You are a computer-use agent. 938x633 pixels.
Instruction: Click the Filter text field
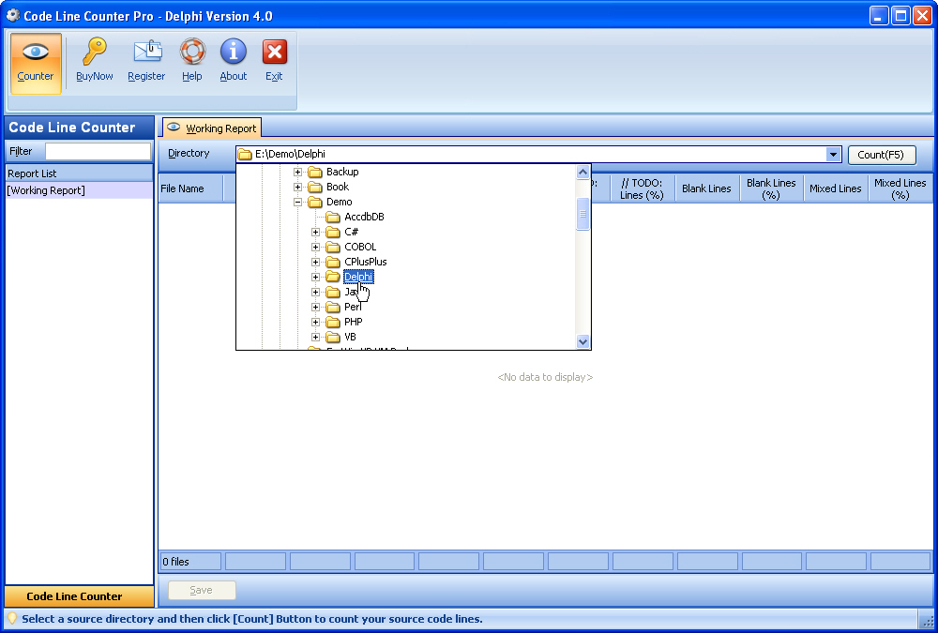tap(98, 151)
